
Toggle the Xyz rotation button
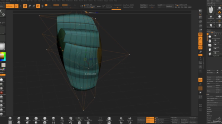point(200,55)
